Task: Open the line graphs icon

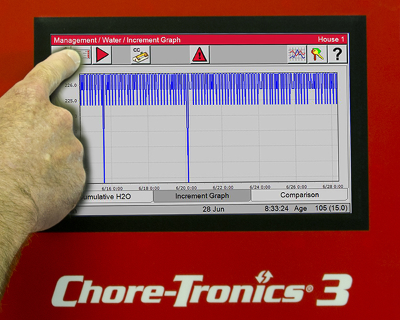Action: (x=297, y=54)
